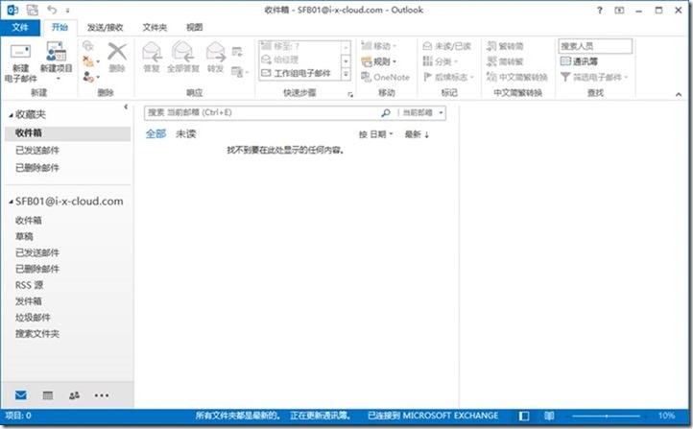This screenshot has width=693, height=429.
Task: Open the 新建项目 new items button
Action: coord(56,61)
